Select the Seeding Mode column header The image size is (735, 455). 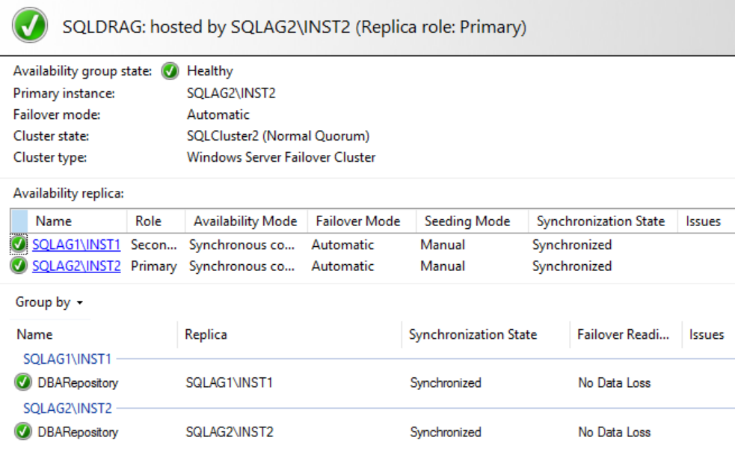[467, 221]
